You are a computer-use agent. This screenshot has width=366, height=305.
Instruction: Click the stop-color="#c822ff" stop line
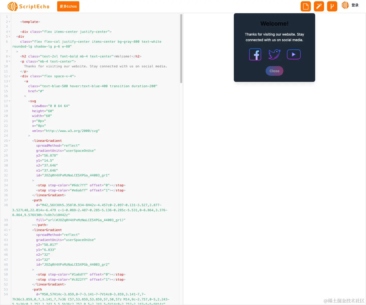[81, 280]
